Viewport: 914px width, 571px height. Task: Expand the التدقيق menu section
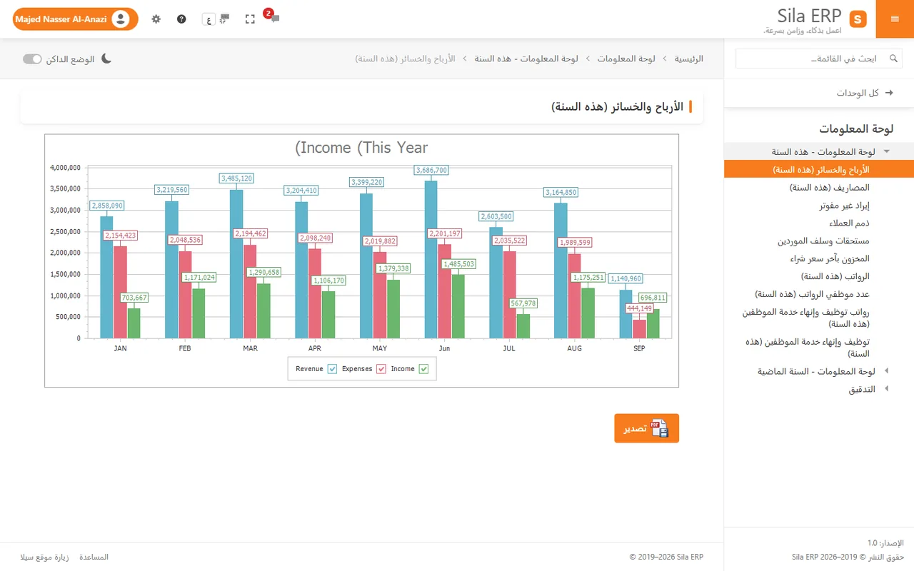coord(887,389)
